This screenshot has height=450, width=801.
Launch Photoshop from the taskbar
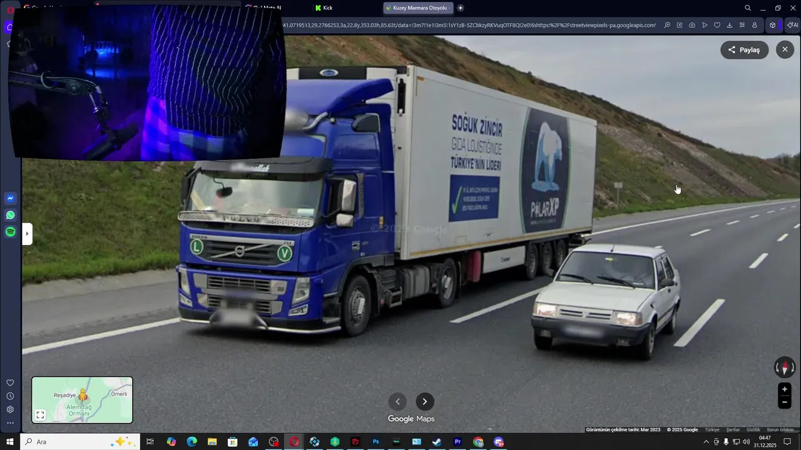click(x=376, y=442)
